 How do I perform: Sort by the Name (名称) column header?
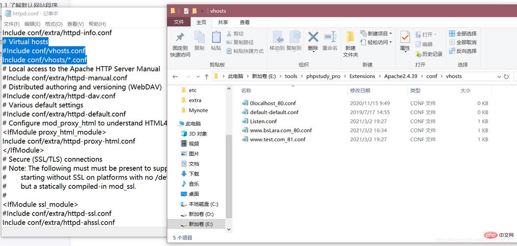(246, 91)
